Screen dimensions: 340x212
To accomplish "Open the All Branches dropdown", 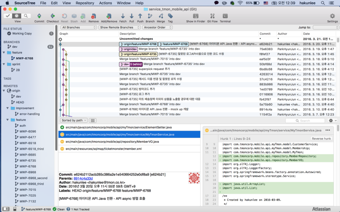I will (79, 28).
